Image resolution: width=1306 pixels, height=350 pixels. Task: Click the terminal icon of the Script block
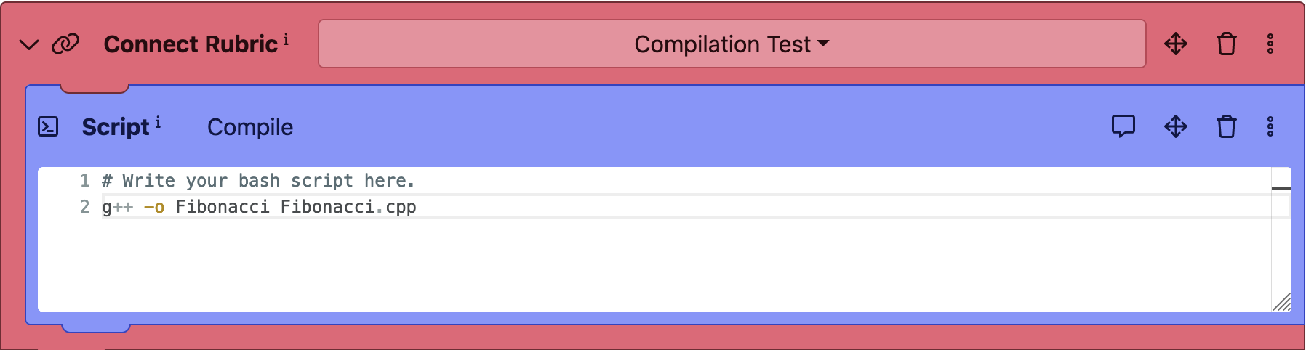pos(48,127)
